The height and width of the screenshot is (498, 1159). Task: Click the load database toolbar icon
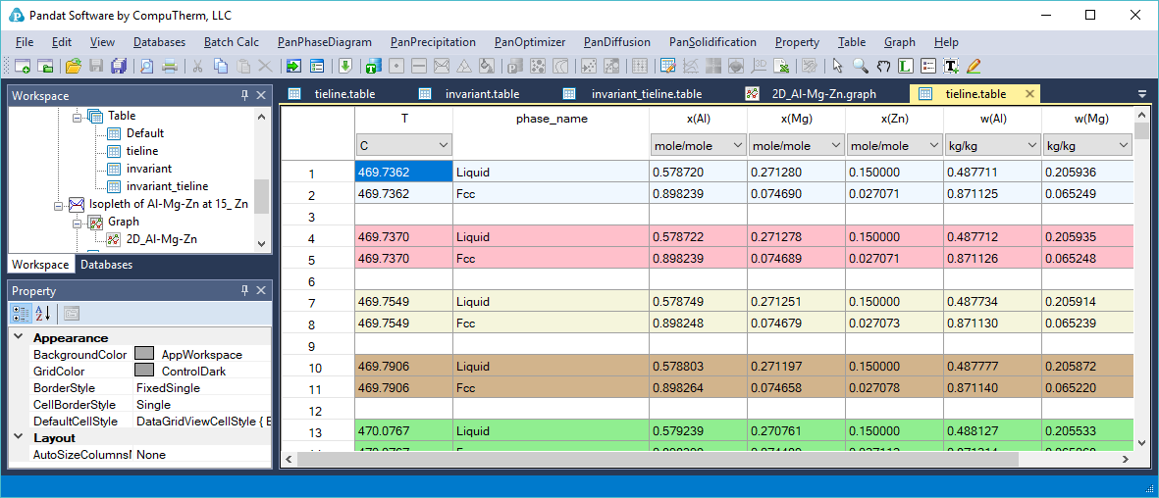tap(344, 67)
